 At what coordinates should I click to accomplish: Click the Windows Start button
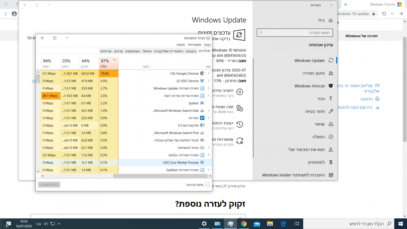pos(400,224)
